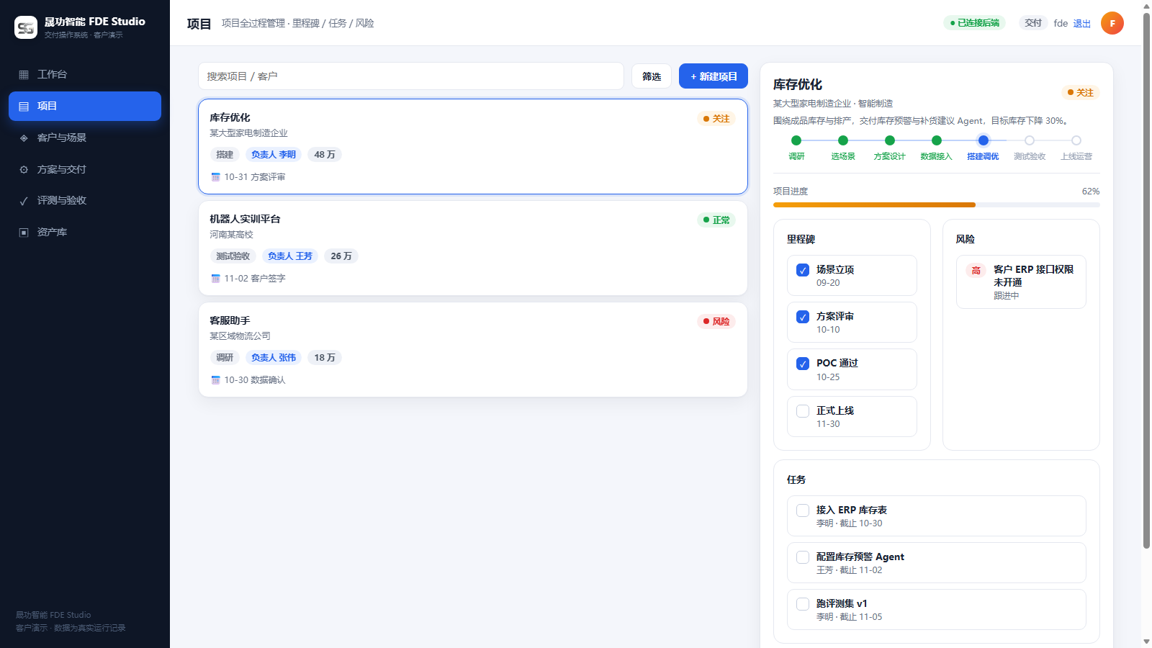Click the FDE Studio logo icon
The width and height of the screenshot is (1152, 648).
(26, 27)
